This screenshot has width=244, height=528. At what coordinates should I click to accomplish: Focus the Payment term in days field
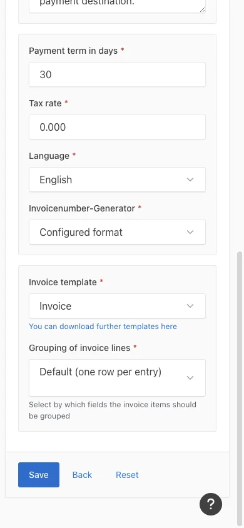coord(117,74)
